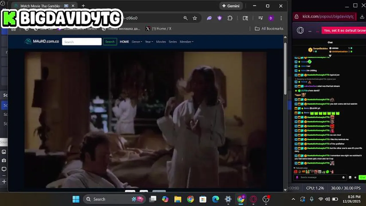Image resolution: width=366 pixels, height=206 pixels.
Task: Open OBS Studio on taskbar
Action: (266, 199)
